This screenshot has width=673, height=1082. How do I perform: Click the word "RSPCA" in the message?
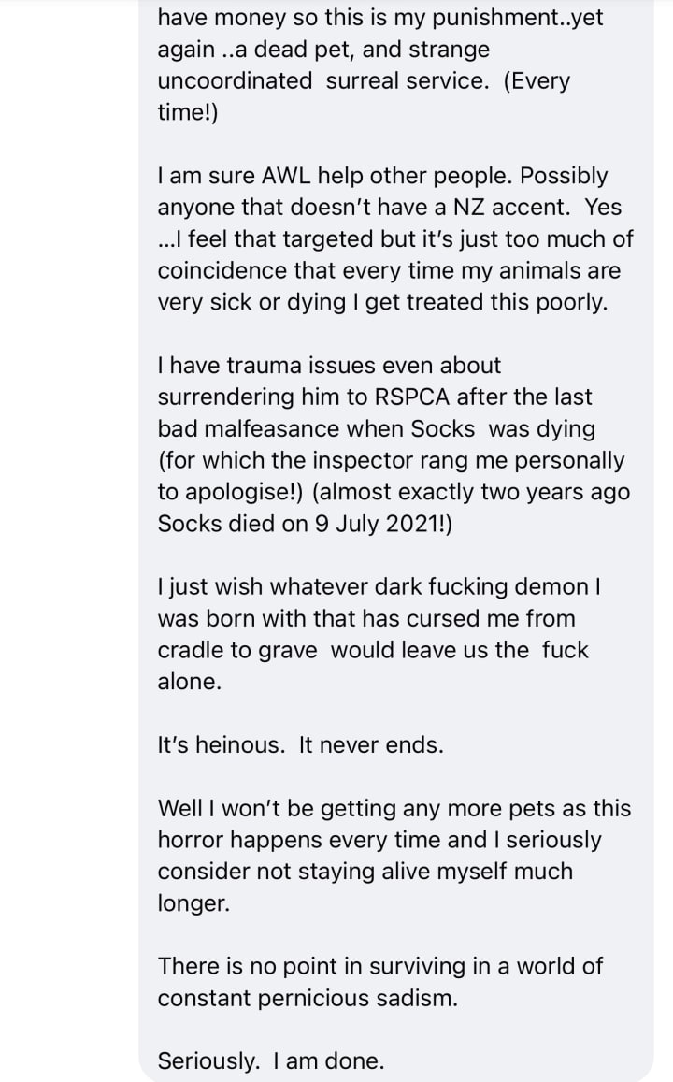click(411, 397)
